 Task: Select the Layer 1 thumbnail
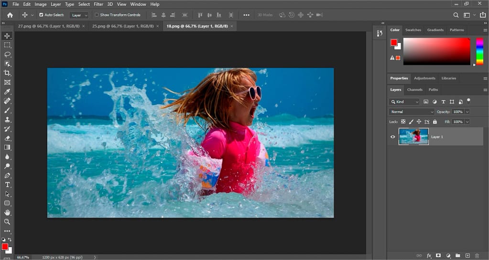pos(413,136)
